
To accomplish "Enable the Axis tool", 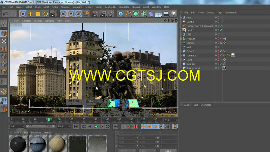I will pyautogui.click(x=4, y=82).
